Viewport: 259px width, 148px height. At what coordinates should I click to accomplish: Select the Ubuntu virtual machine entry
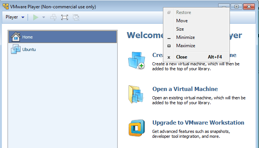63,49
